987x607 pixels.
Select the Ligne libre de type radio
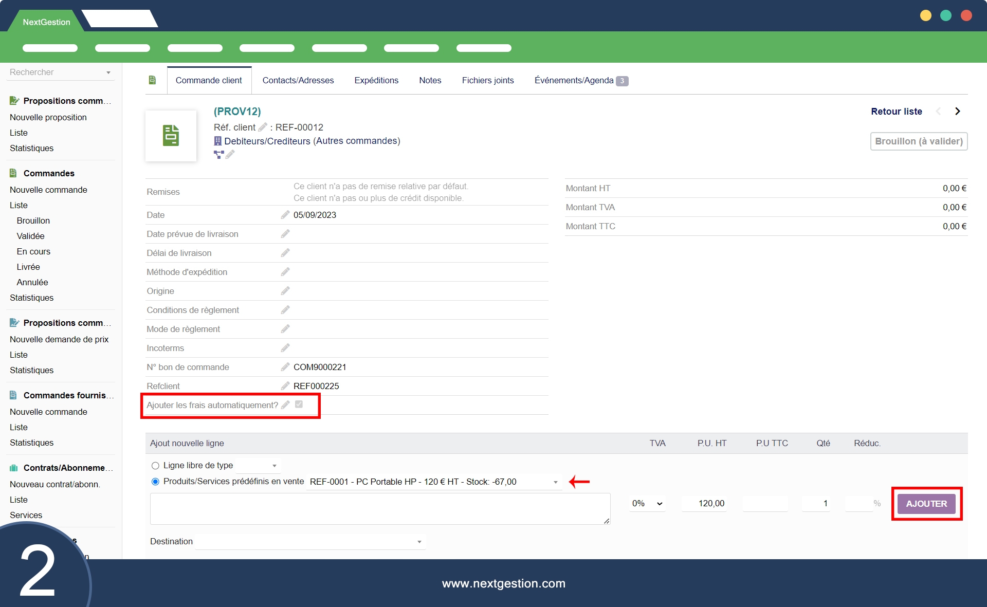155,466
